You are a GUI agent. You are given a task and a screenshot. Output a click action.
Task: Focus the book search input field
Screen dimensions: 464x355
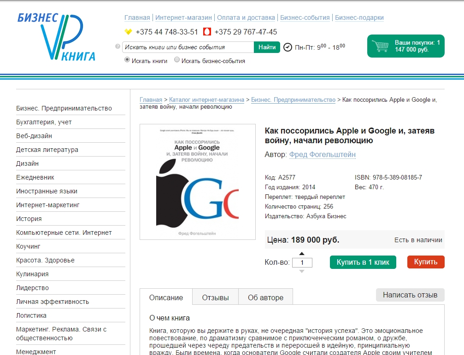coord(188,47)
